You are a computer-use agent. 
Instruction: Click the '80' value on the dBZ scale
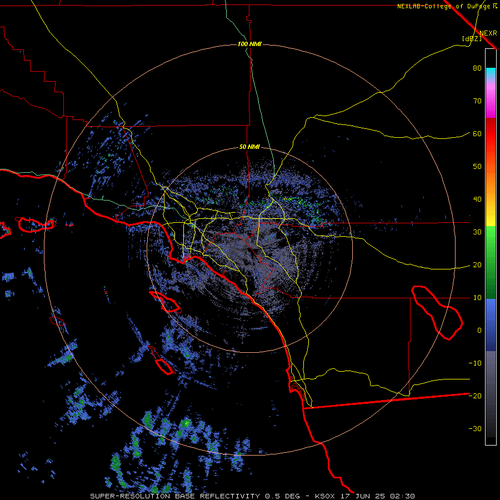click(477, 68)
